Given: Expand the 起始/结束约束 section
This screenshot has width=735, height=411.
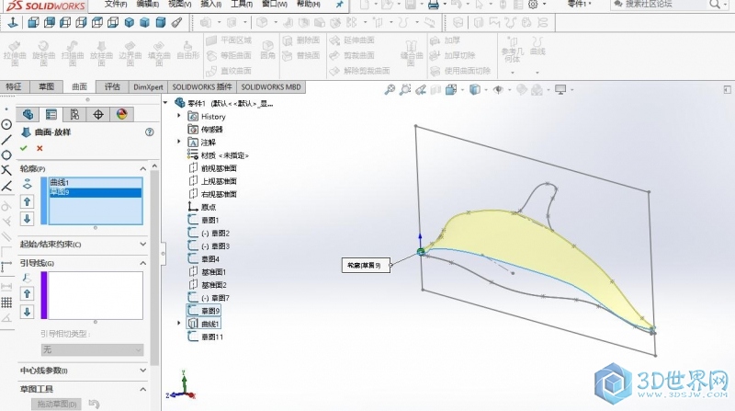Looking at the screenshot, I should pyautogui.click(x=142, y=245).
